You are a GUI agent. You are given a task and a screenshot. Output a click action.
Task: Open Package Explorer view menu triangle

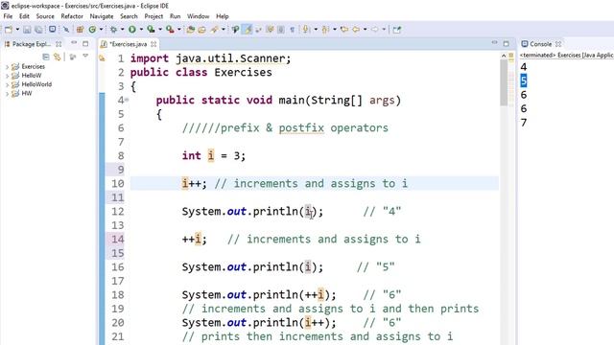tap(85, 57)
